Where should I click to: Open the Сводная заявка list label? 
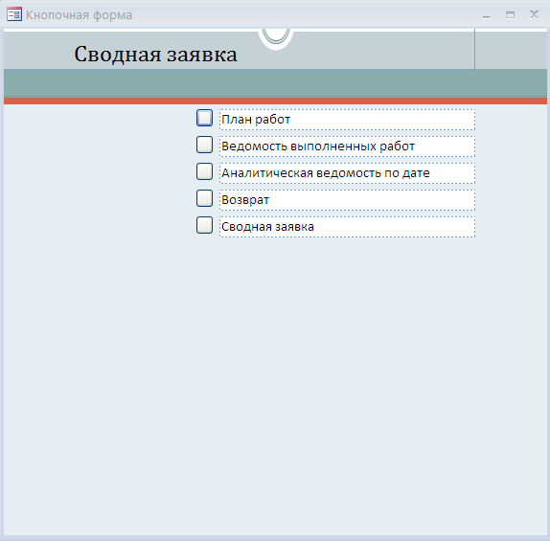coord(347,227)
